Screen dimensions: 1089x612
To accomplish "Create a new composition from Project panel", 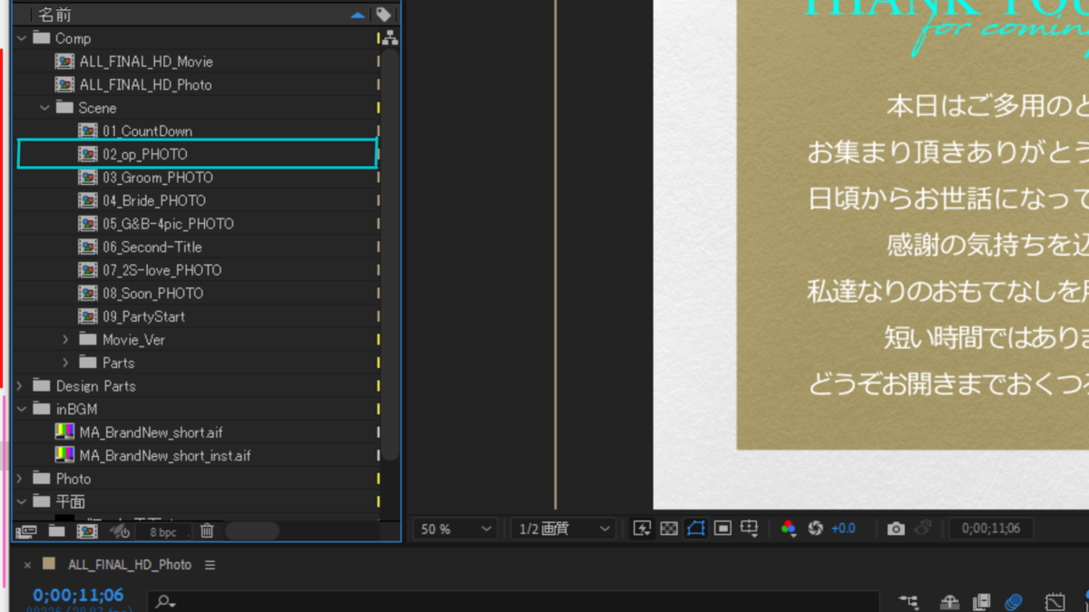I will tap(87, 531).
